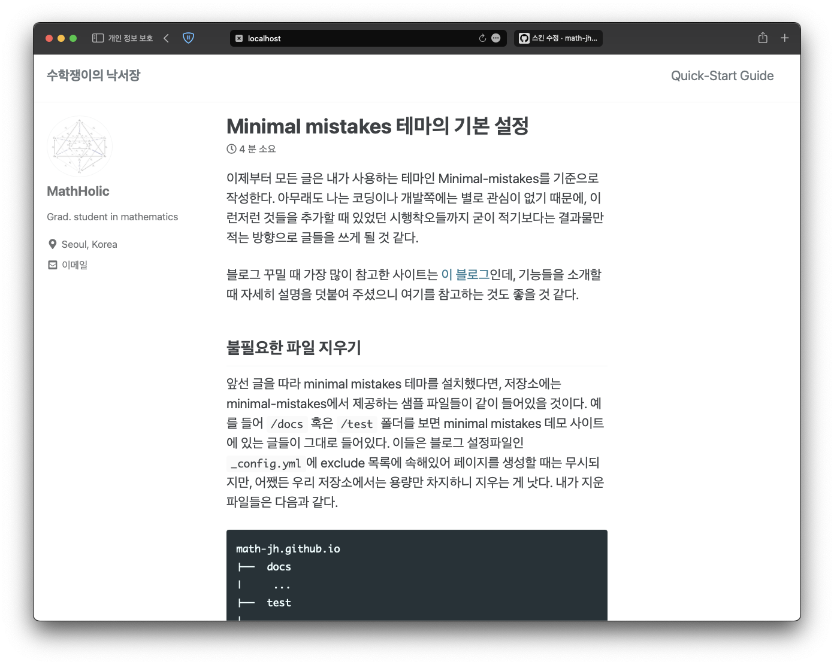
Task: Open the 수학쟁이의 낙서장 site title
Action: click(x=93, y=75)
